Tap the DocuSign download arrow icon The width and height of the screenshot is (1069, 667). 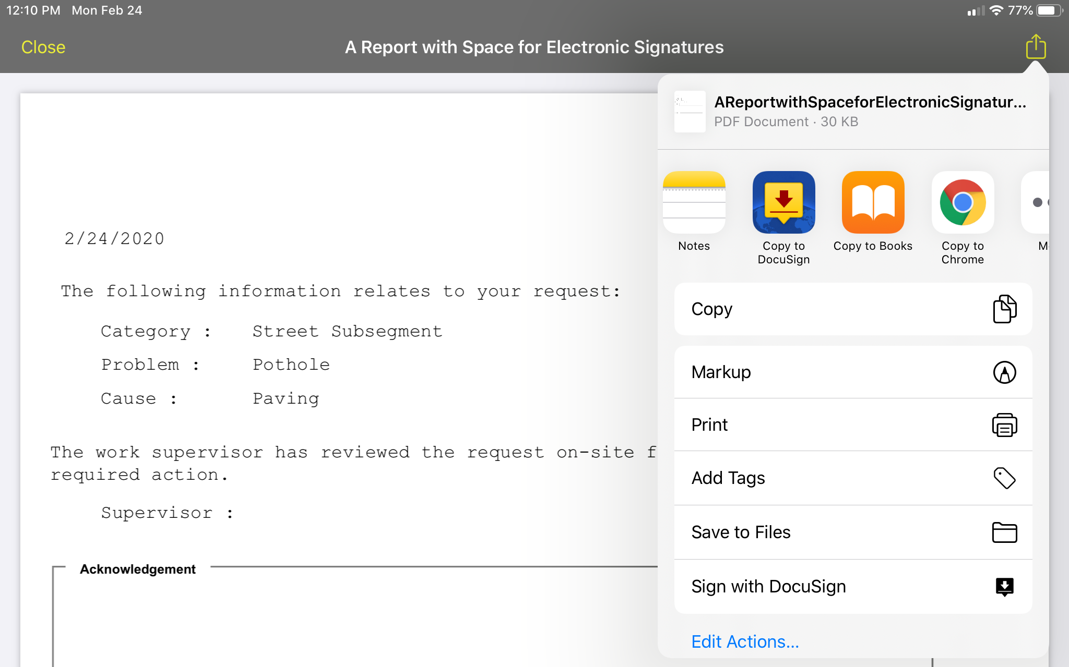pos(1004,587)
